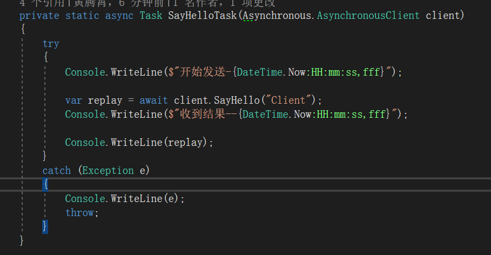
Task: Click the throw keyword
Action: click(79, 213)
